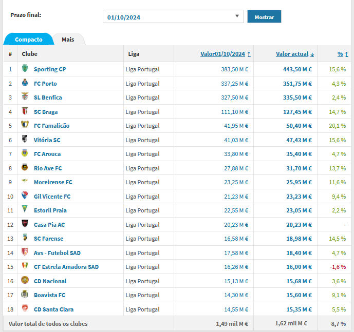354x332 pixels.
Task: Open the Moreirense FC club link
Action: tap(53, 182)
